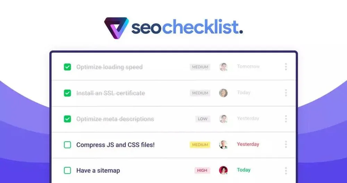Uncheck the Optimize loading speed task

[67, 67]
